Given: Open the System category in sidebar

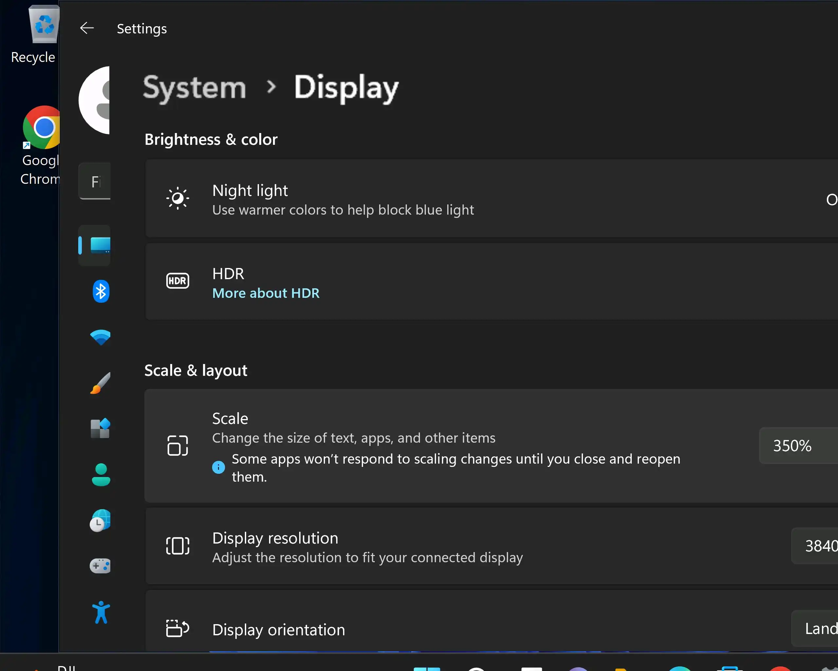Looking at the screenshot, I should point(100,245).
